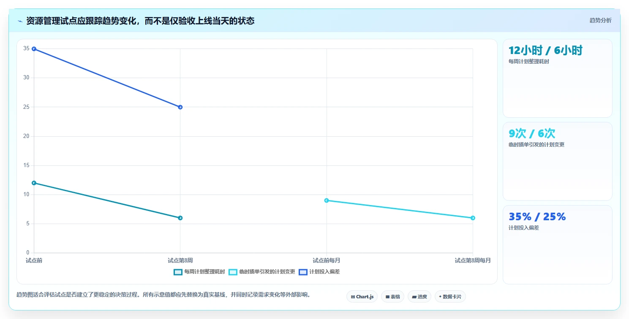This screenshot has width=629, height=319.
Task: Click the Chart.js chip icon
Action: click(x=353, y=297)
